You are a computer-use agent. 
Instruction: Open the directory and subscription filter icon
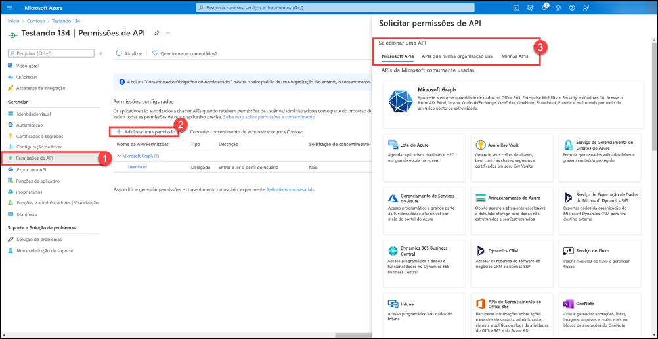(531, 8)
